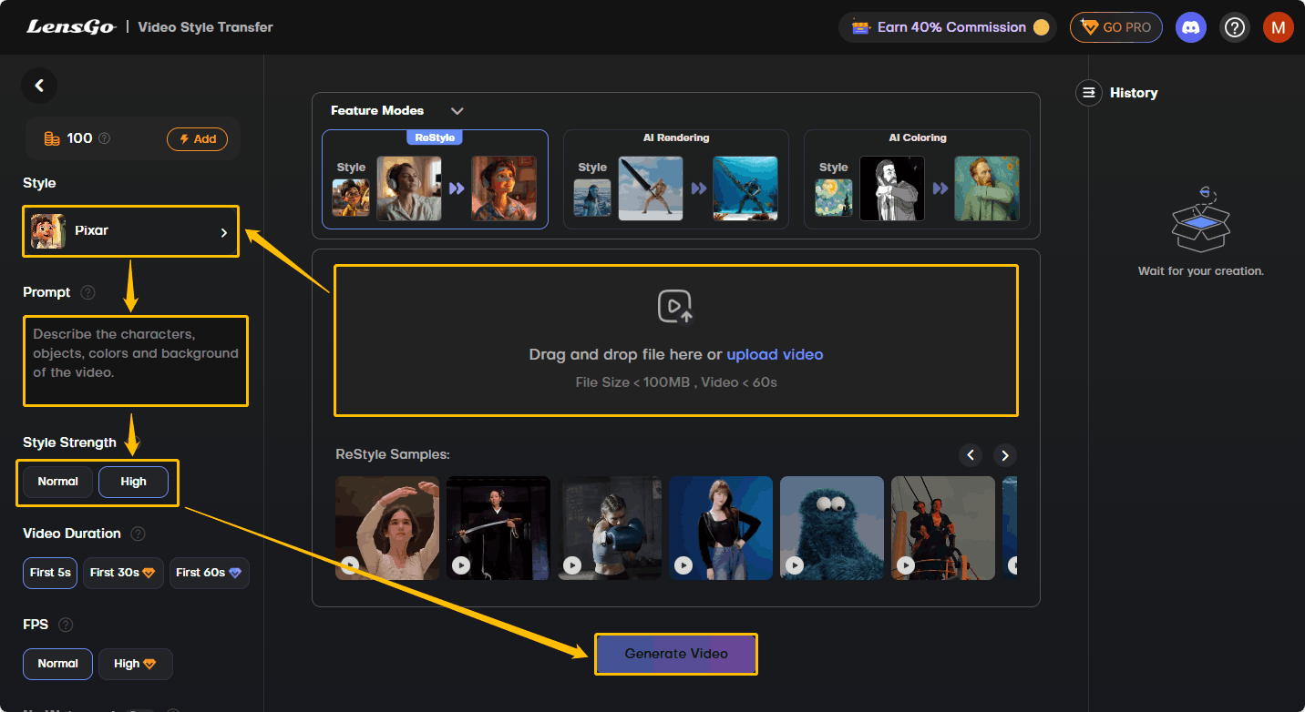This screenshot has height=712, width=1305.
Task: Expand the Feature Modes dropdown chevron
Action: 457,111
